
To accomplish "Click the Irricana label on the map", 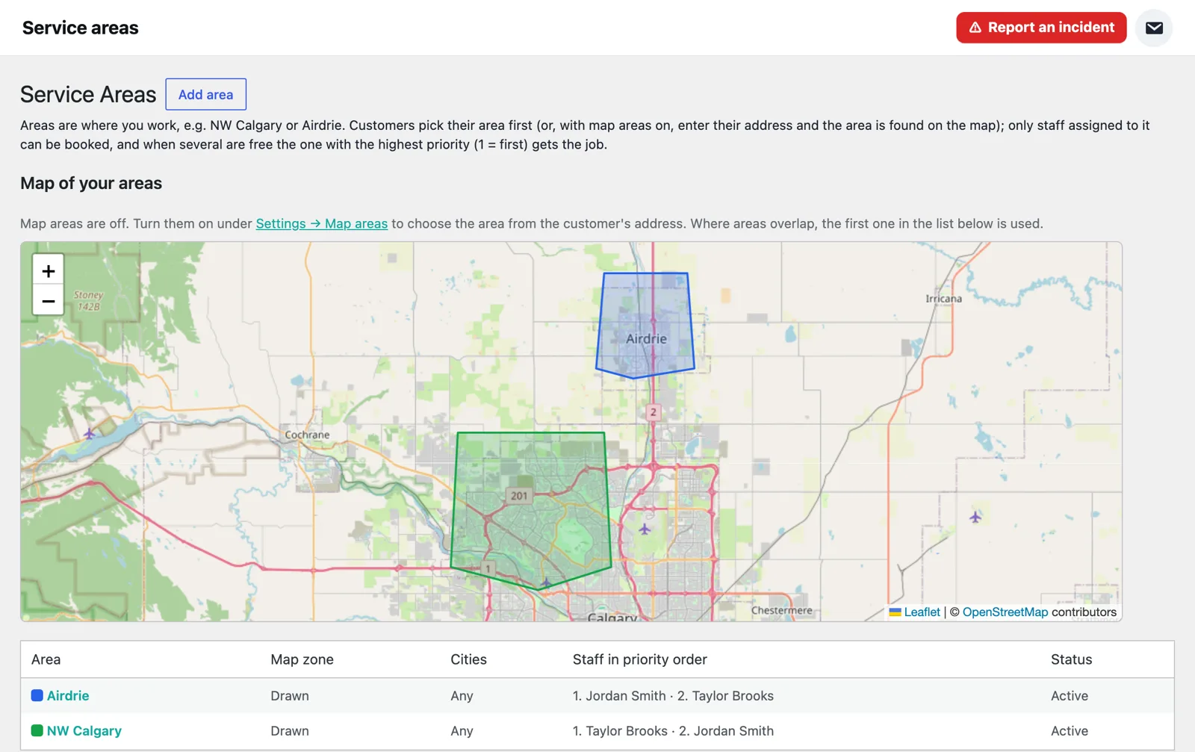I will 943,299.
